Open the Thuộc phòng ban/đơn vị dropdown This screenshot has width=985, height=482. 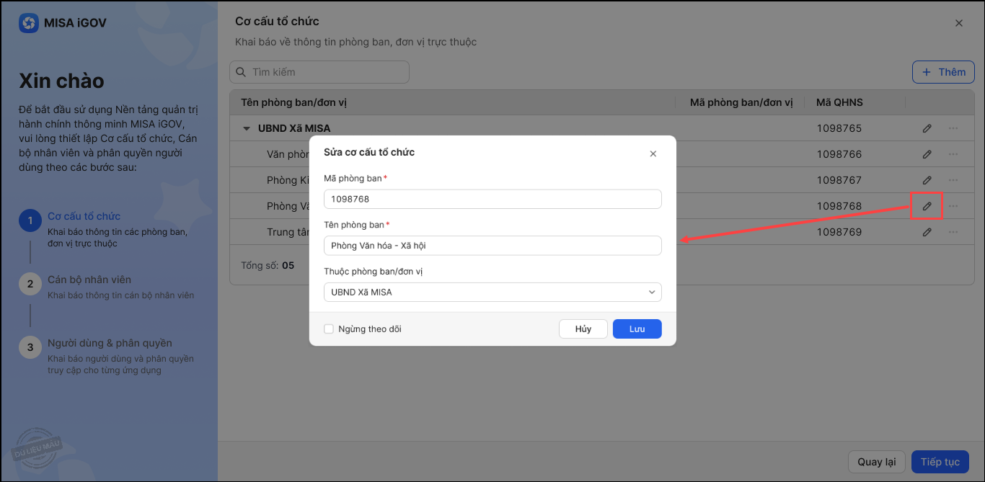coord(492,292)
